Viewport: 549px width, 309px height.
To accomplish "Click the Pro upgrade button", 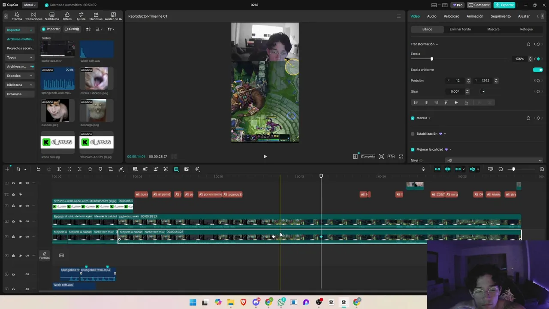I will 457,5.
